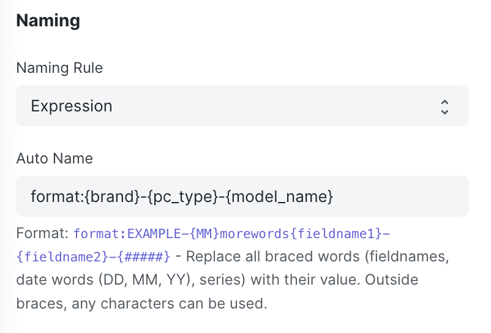Click the upward arrow of the select chevron
The width and height of the screenshot is (491, 333).
pyautogui.click(x=444, y=103)
